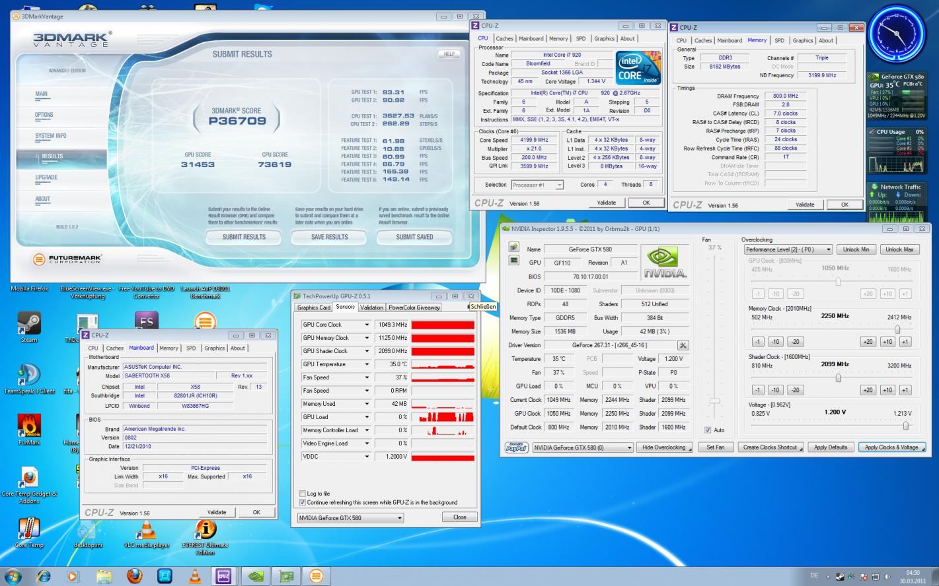This screenshot has width=939, height=586.
Task: Open the Steam desktop shortcut
Action: click(x=29, y=328)
